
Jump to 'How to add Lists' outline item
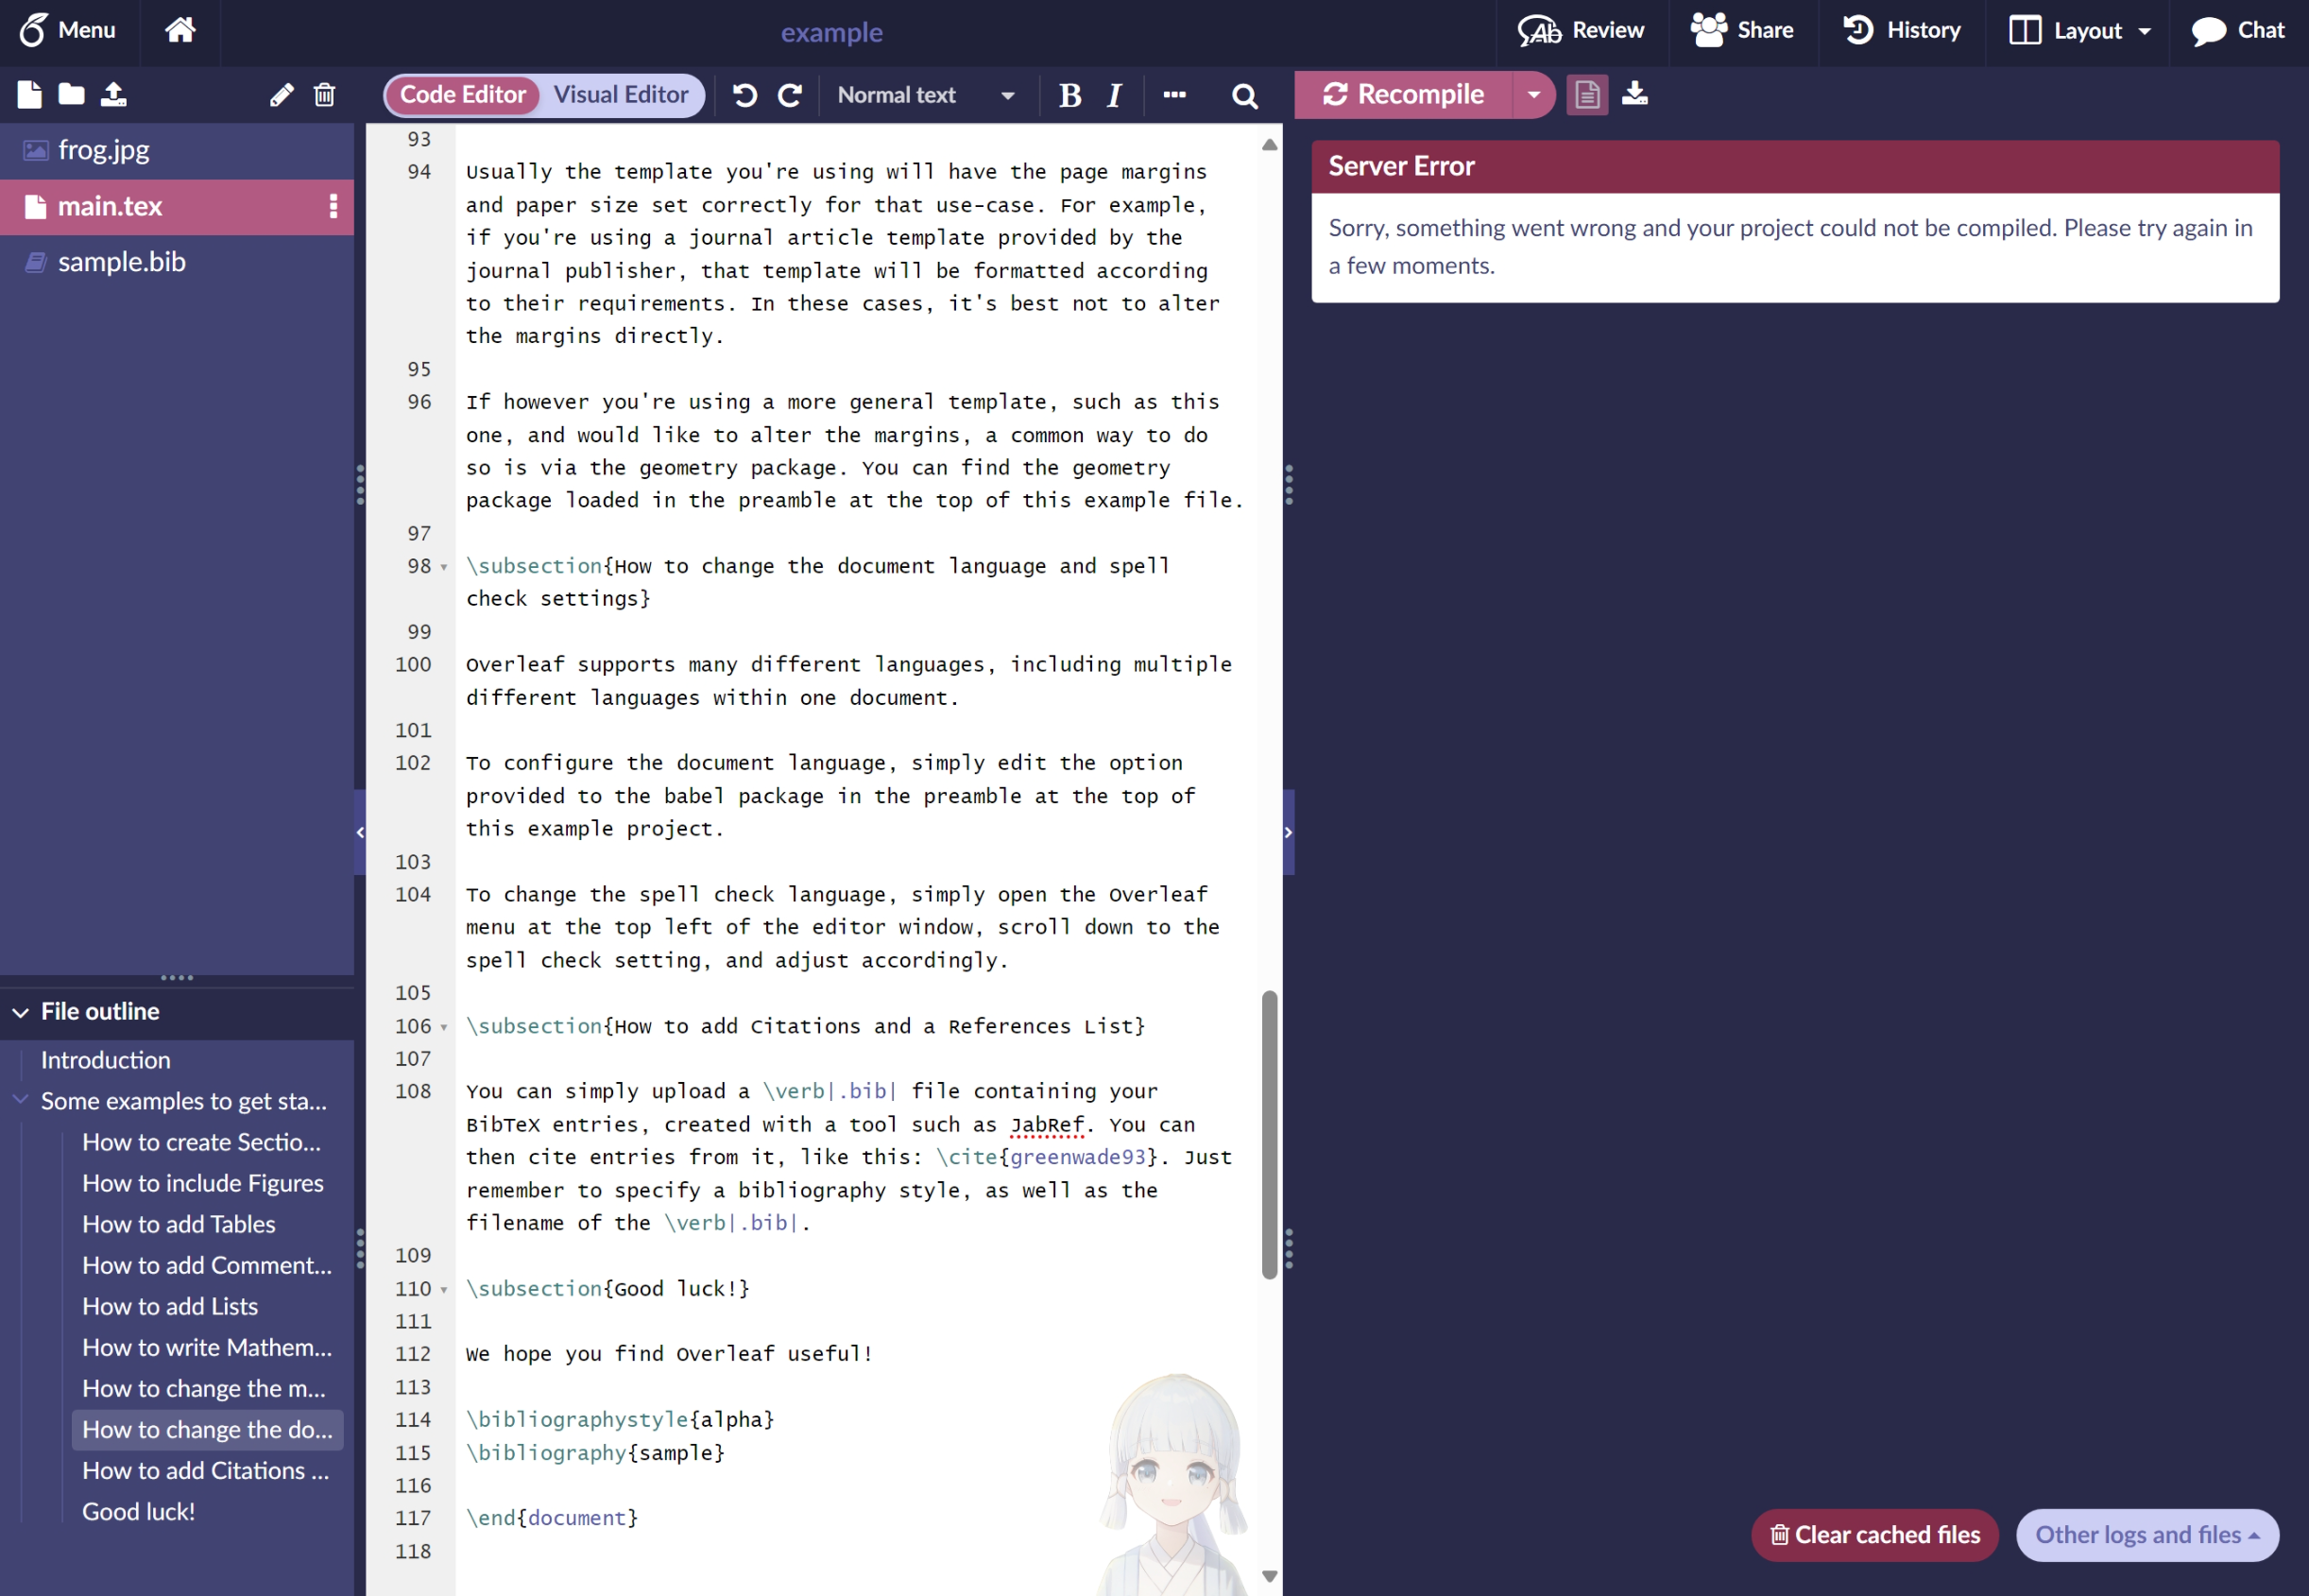[170, 1306]
